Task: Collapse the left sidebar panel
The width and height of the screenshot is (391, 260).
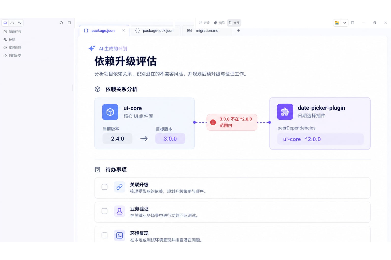Action: (x=69, y=23)
